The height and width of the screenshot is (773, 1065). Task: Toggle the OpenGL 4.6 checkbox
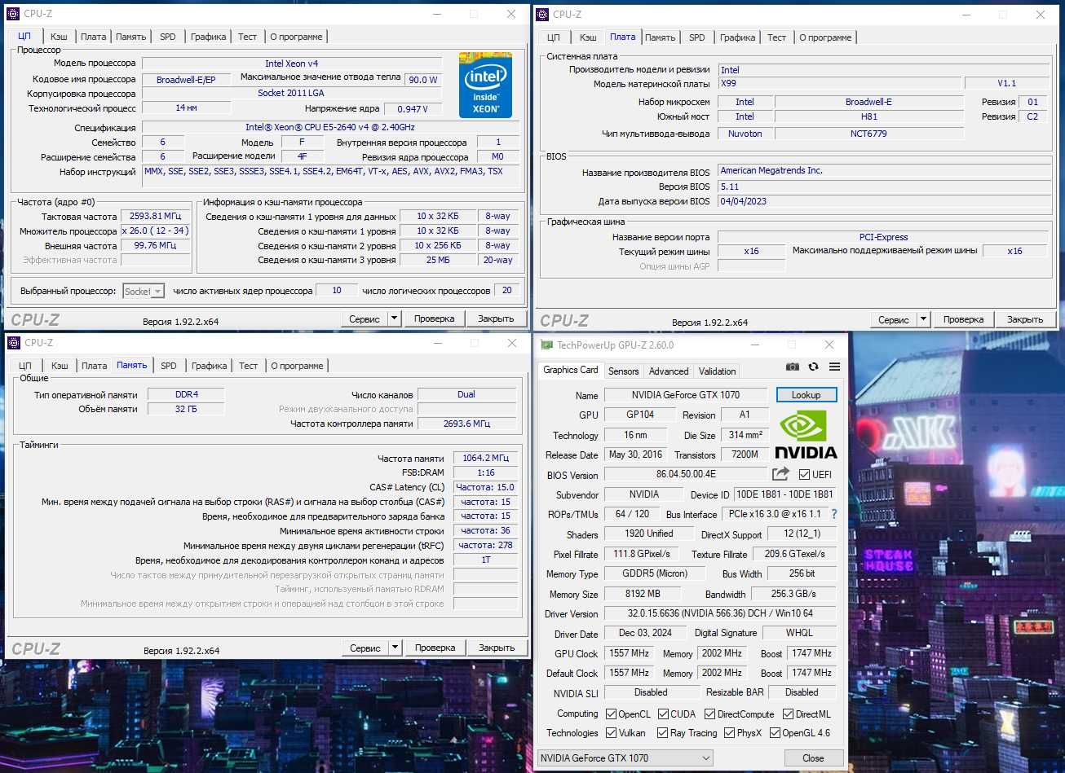pyautogui.click(x=775, y=732)
